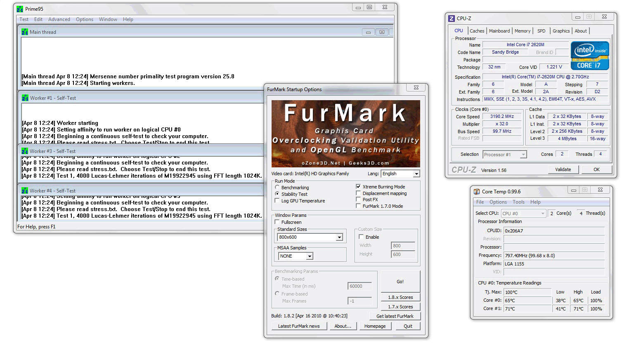Click the FurMark banner image
Viewport: 629px width, 350px height.
coord(346,134)
